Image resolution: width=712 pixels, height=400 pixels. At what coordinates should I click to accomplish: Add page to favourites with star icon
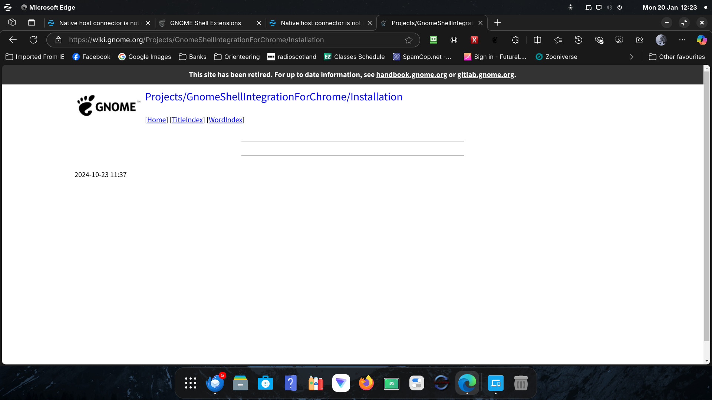coord(409,40)
